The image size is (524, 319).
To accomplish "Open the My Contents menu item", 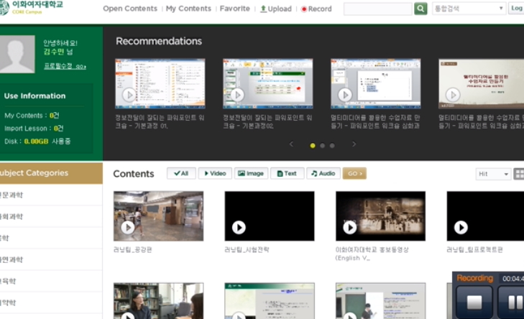I will 188,9.
